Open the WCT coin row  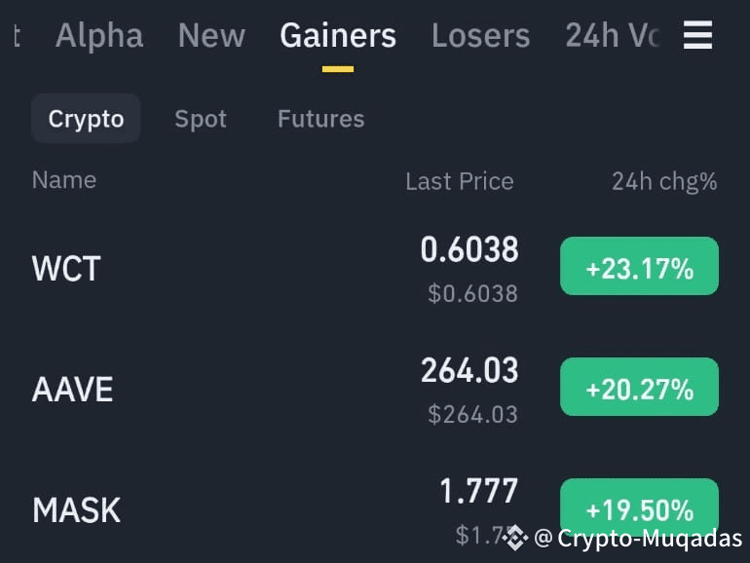[375, 268]
